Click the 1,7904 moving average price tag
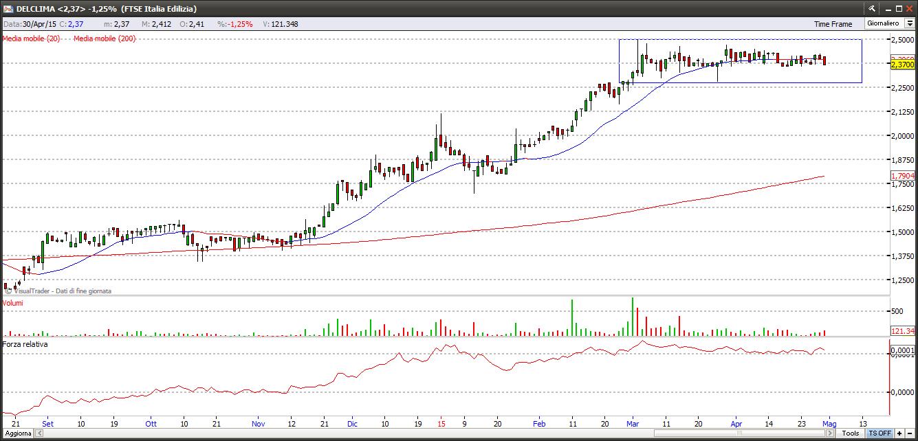This screenshot has width=918, height=441. [x=902, y=176]
